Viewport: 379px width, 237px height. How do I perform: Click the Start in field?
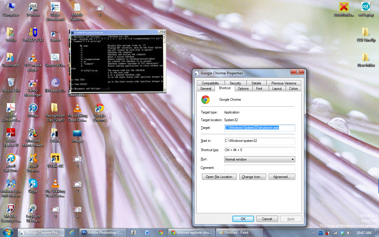click(x=260, y=141)
